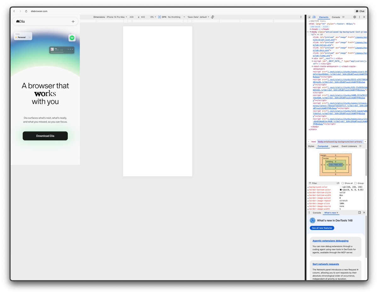
Task: Click the breadcrumb left scroll arrow
Action: coord(308,142)
